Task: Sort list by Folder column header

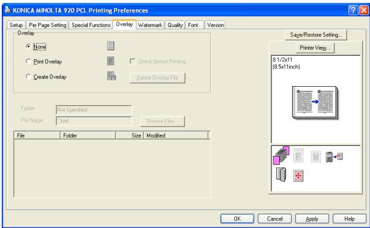Action: (88, 135)
